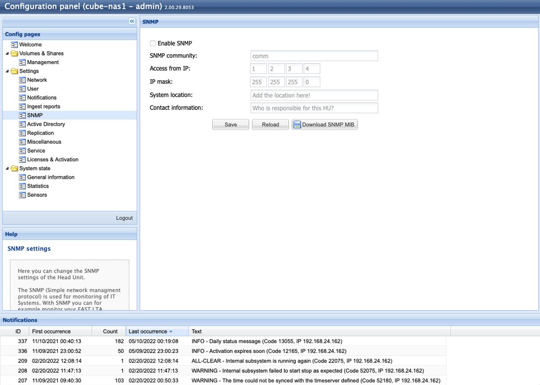
Task: Collapse the Settings tree node arrow
Action: pyautogui.click(x=7, y=71)
